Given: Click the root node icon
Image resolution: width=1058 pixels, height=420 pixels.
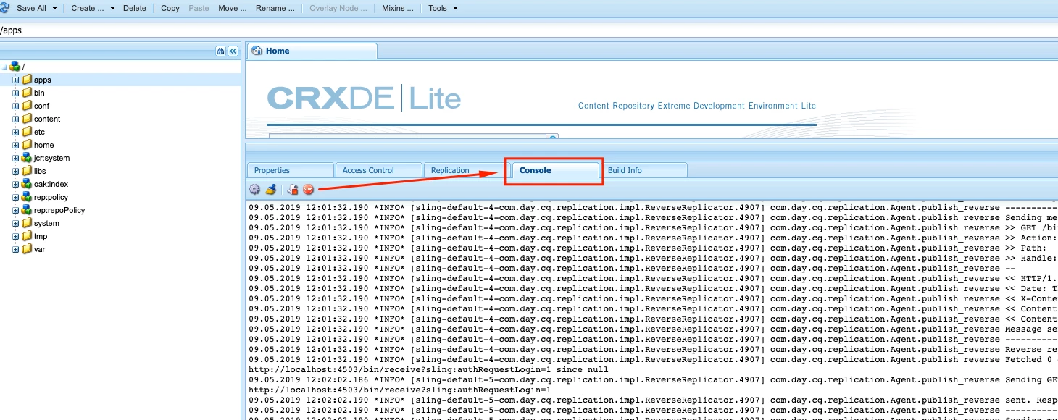Looking at the screenshot, I should tap(15, 67).
